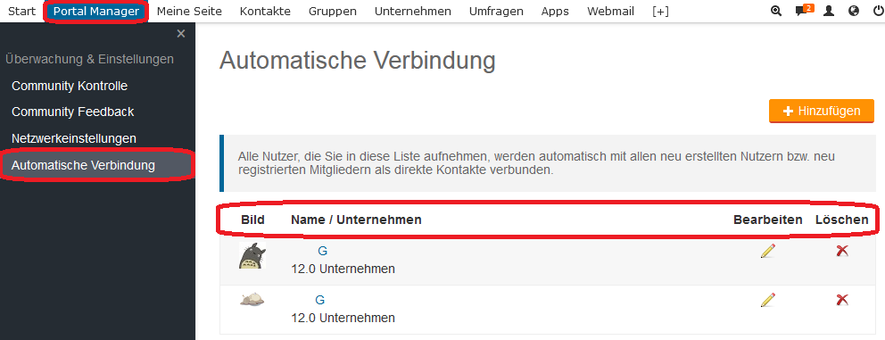Edit first user with pencil icon

point(767,251)
